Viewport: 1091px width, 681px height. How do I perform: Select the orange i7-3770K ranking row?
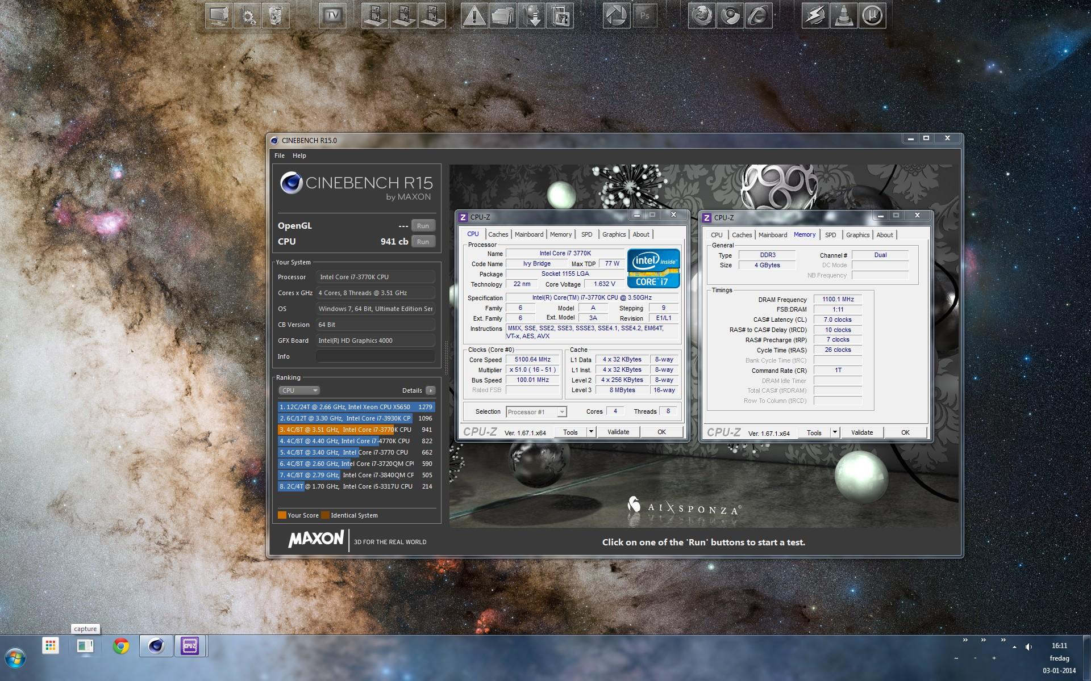[x=356, y=430]
